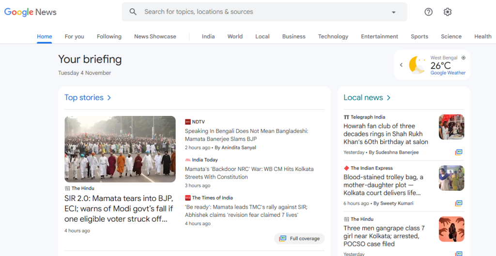
Task: Open the Help question mark icon
Action: [x=428, y=12]
